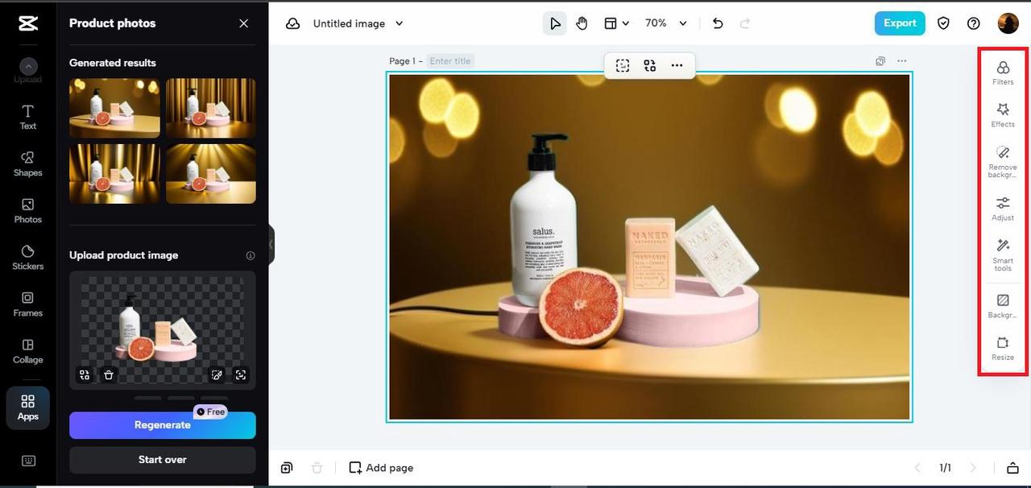The width and height of the screenshot is (1031, 488).
Task: Click the add page copy icon, bottom bar
Action: point(288,468)
